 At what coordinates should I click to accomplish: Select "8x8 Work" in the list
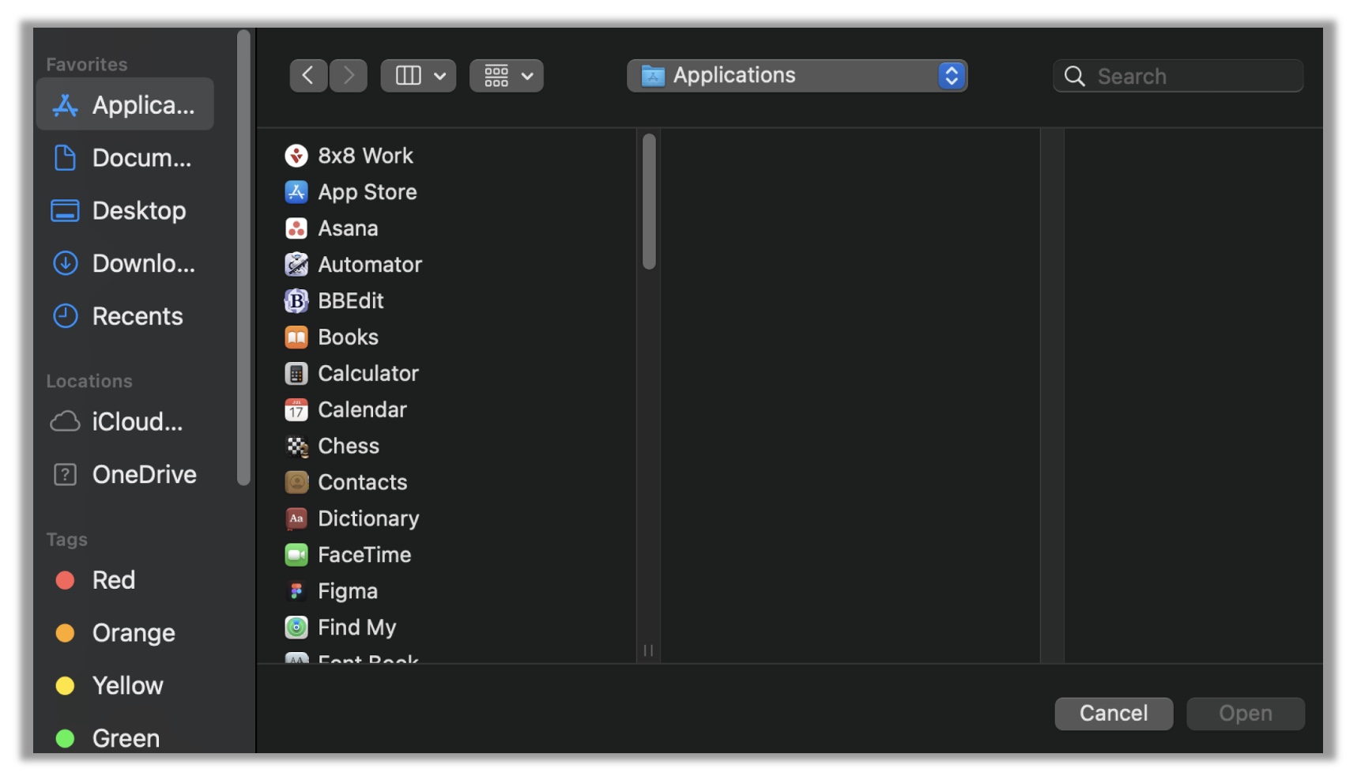[x=365, y=156]
